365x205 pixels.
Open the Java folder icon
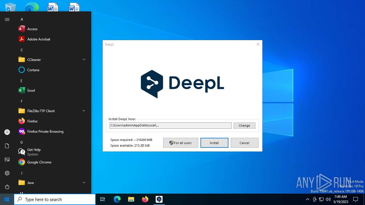[x=22, y=183]
